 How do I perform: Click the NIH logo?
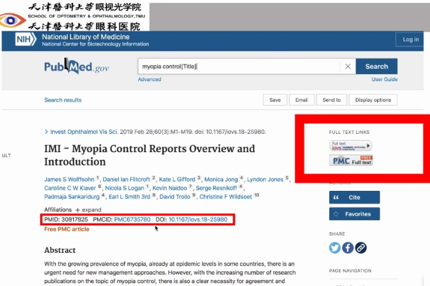pyautogui.click(x=27, y=41)
